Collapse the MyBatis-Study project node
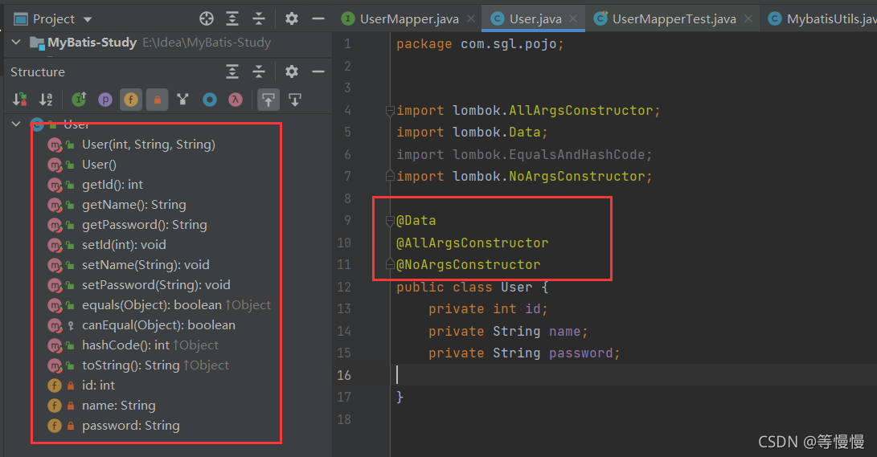The image size is (877, 457). tap(16, 42)
